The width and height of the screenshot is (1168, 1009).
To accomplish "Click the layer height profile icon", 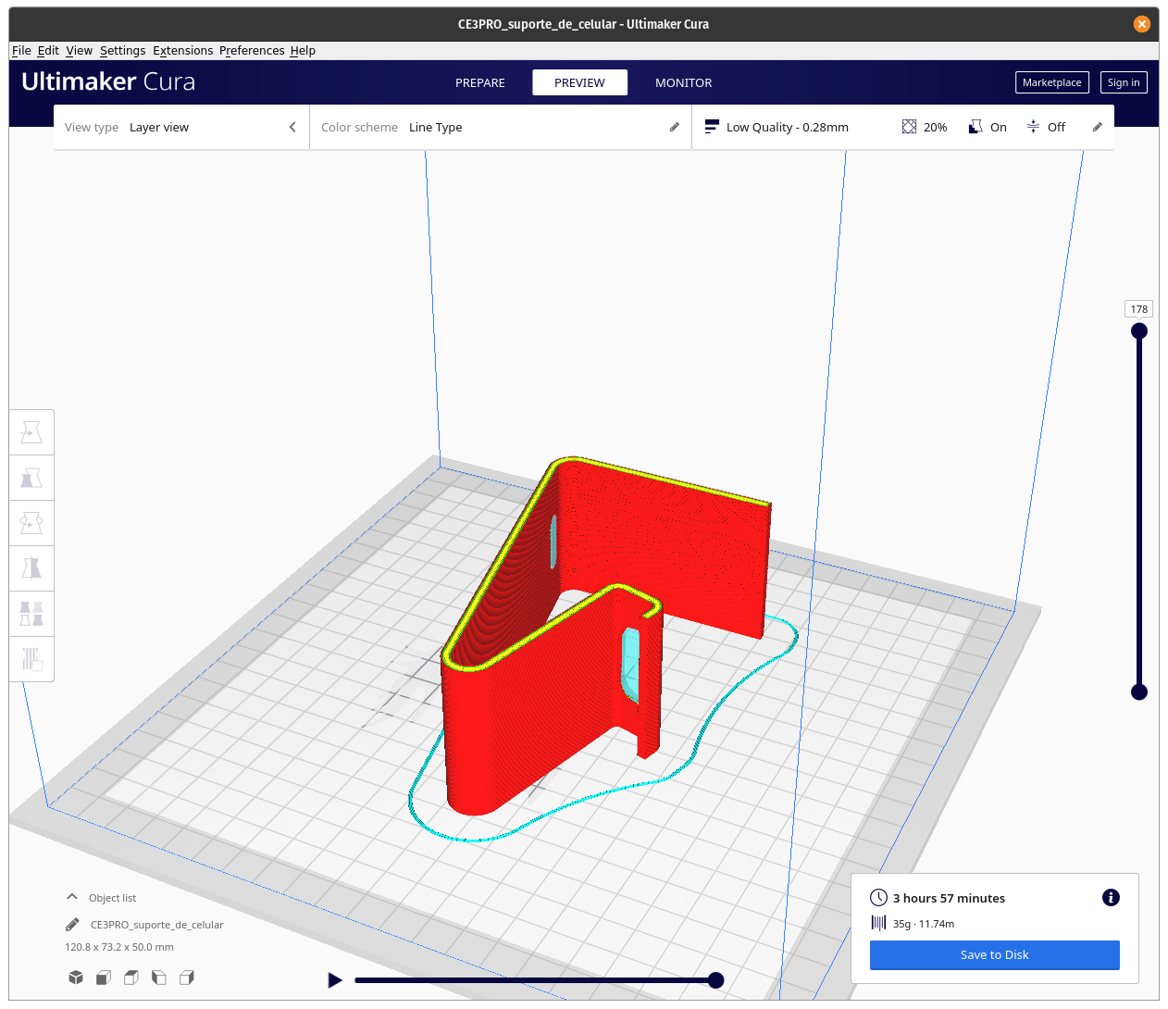I will [712, 127].
